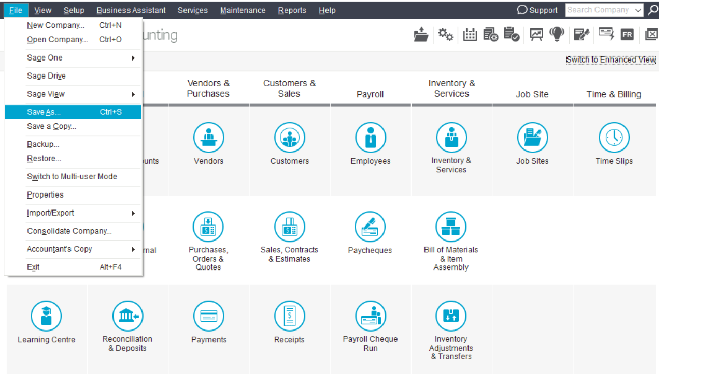Expand the Accountant's Copy submenu
This screenshot has height=375, width=723.
pyautogui.click(x=73, y=249)
